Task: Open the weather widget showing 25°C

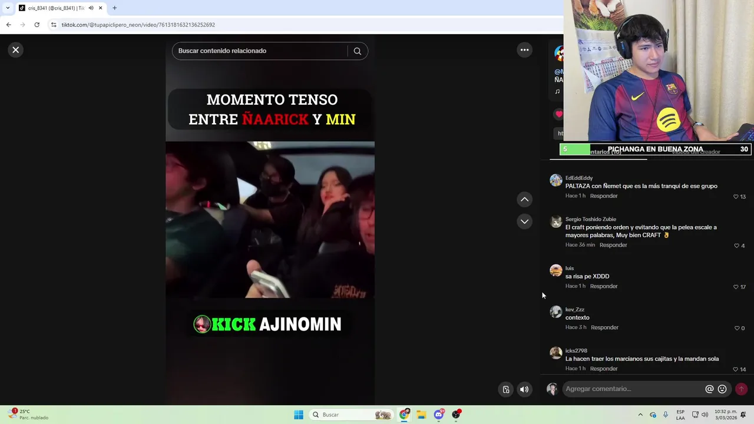Action: [x=28, y=415]
